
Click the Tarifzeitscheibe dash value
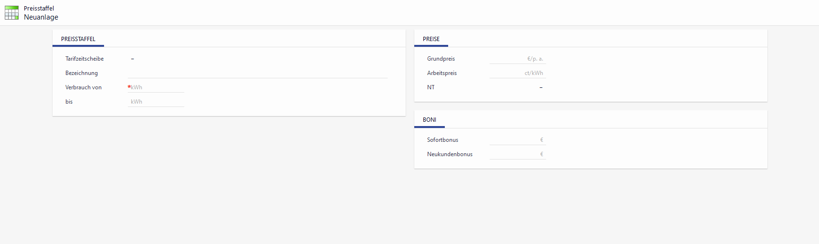point(132,59)
